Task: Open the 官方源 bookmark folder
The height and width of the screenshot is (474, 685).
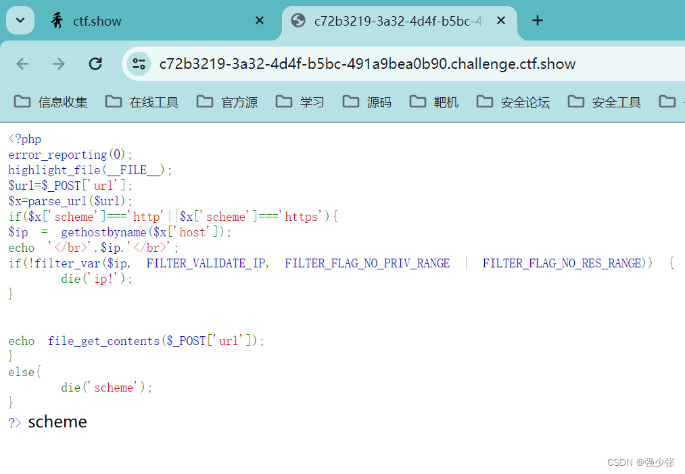Action: 227,102
